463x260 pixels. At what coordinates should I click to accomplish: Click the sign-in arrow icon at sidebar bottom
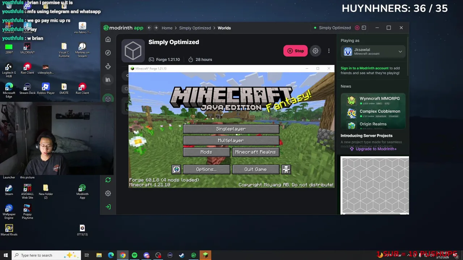point(108,207)
